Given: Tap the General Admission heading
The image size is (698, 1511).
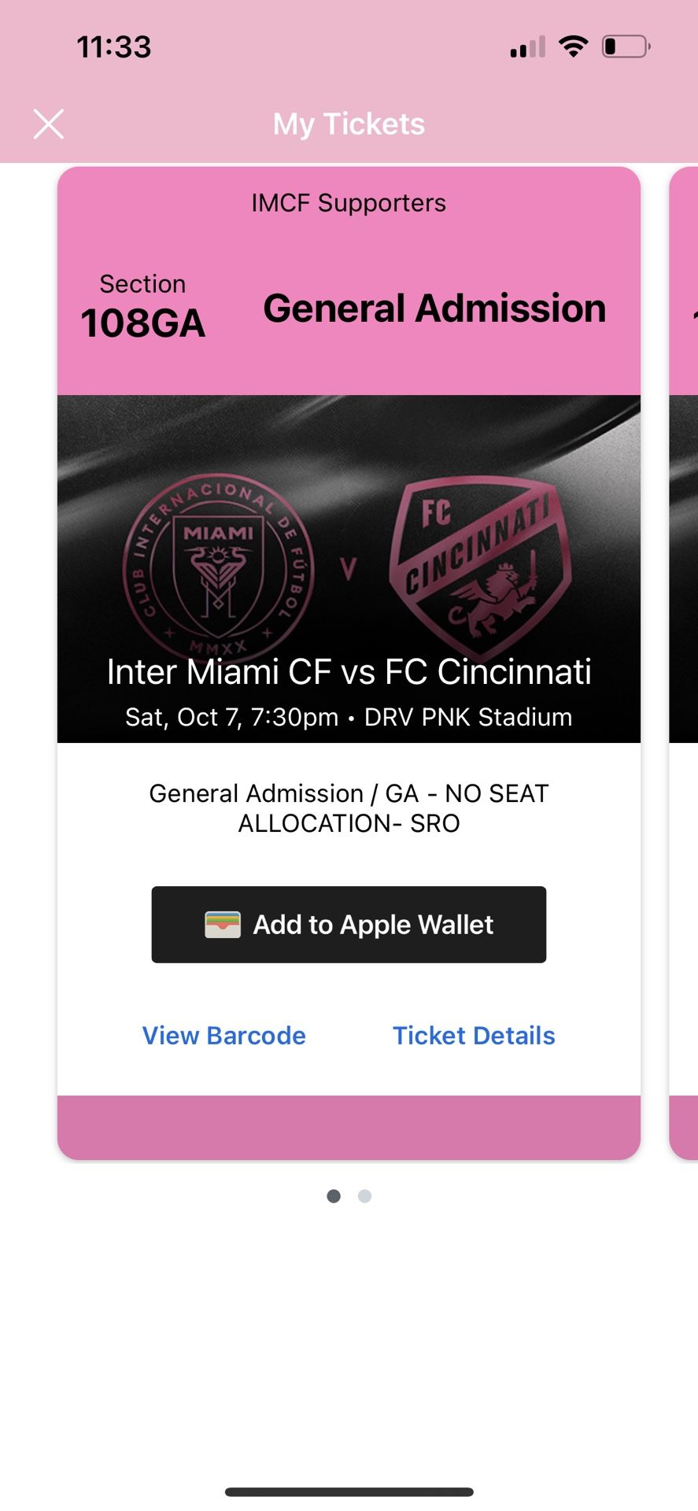Looking at the screenshot, I should pyautogui.click(x=434, y=308).
